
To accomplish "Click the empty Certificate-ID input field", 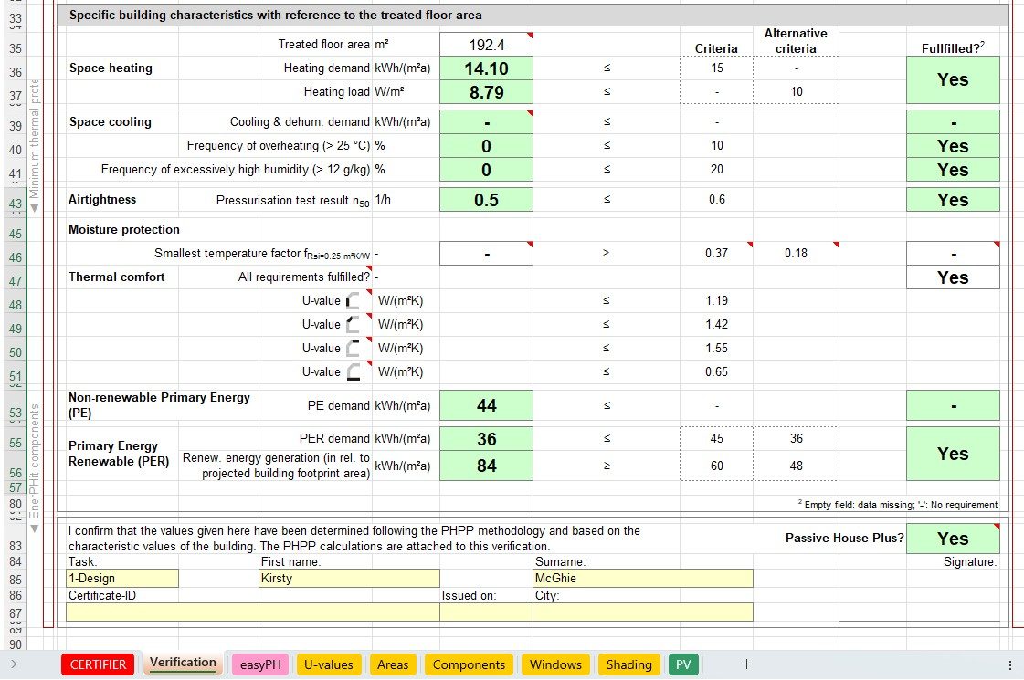I will (x=253, y=612).
